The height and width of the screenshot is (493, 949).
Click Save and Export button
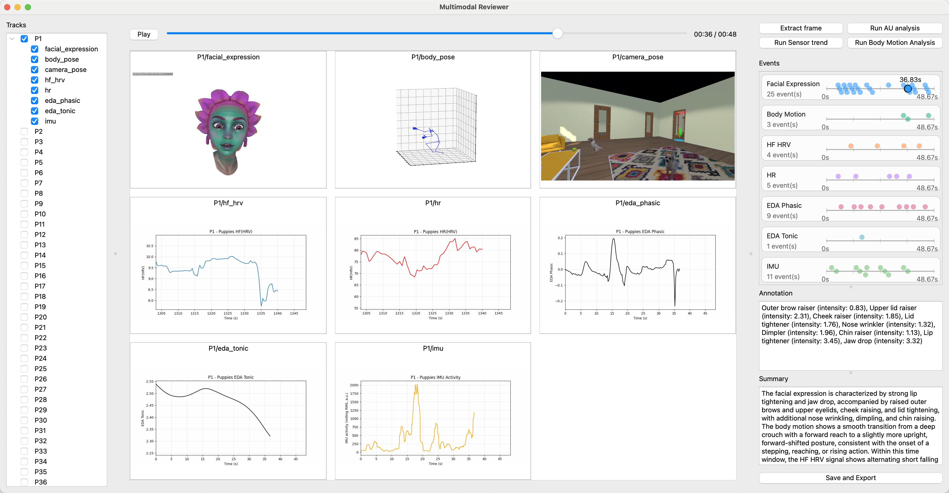point(850,478)
